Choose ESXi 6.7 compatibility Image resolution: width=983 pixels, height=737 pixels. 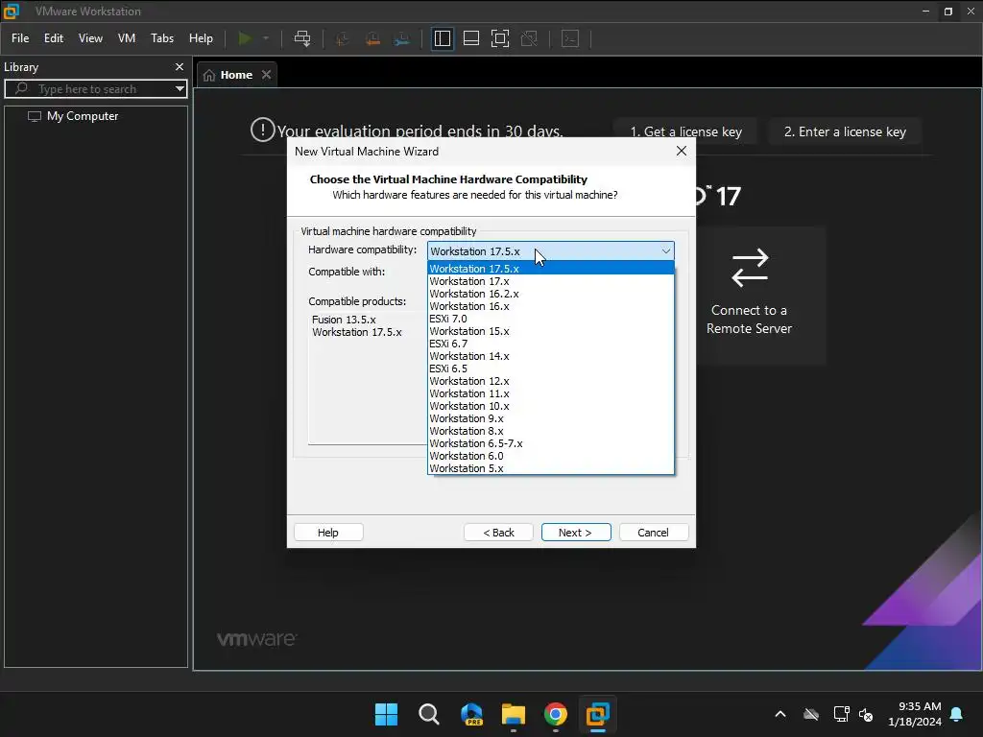click(550, 345)
